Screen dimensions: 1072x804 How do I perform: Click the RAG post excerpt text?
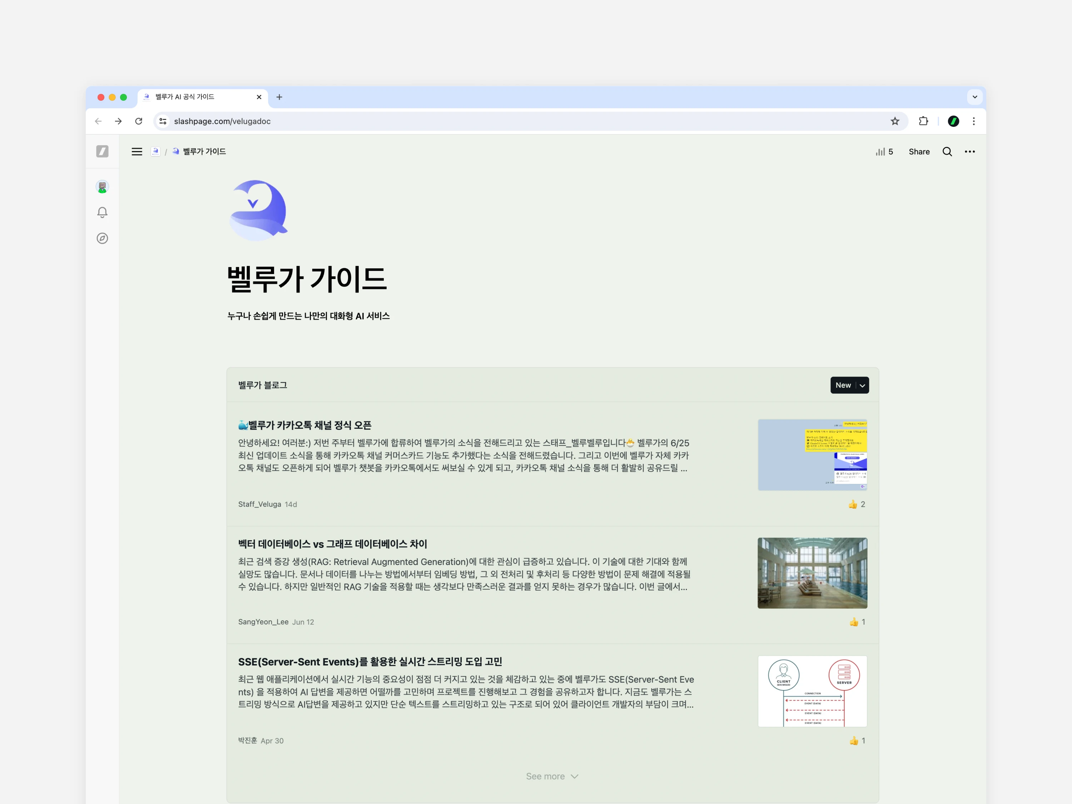(x=464, y=574)
